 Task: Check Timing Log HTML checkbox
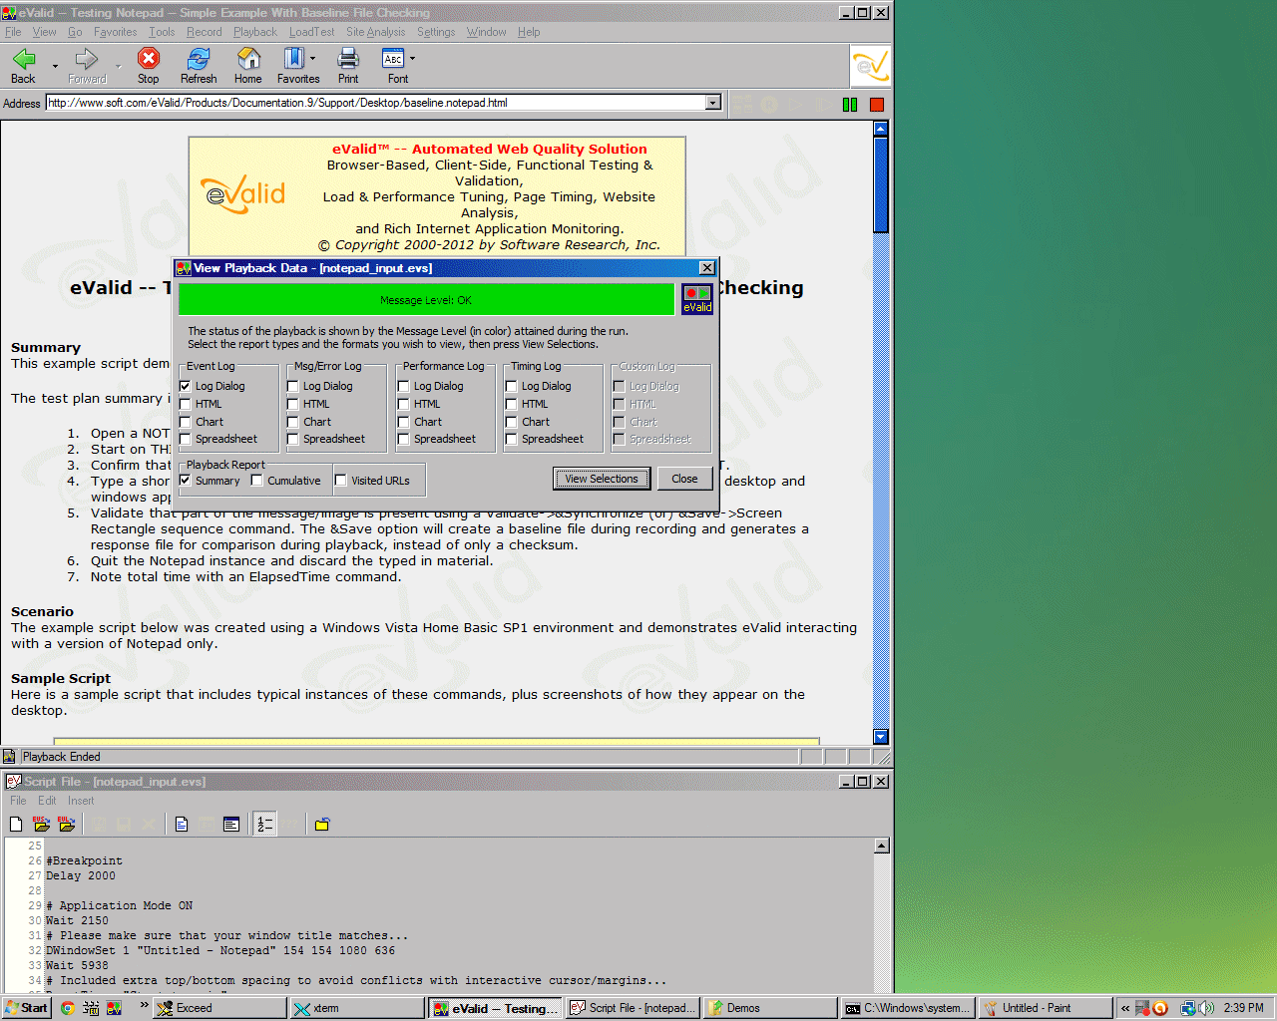coord(512,404)
